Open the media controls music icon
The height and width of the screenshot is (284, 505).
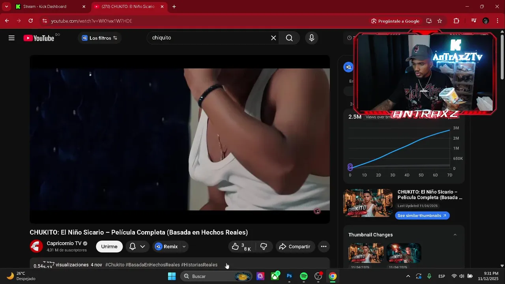474,21
